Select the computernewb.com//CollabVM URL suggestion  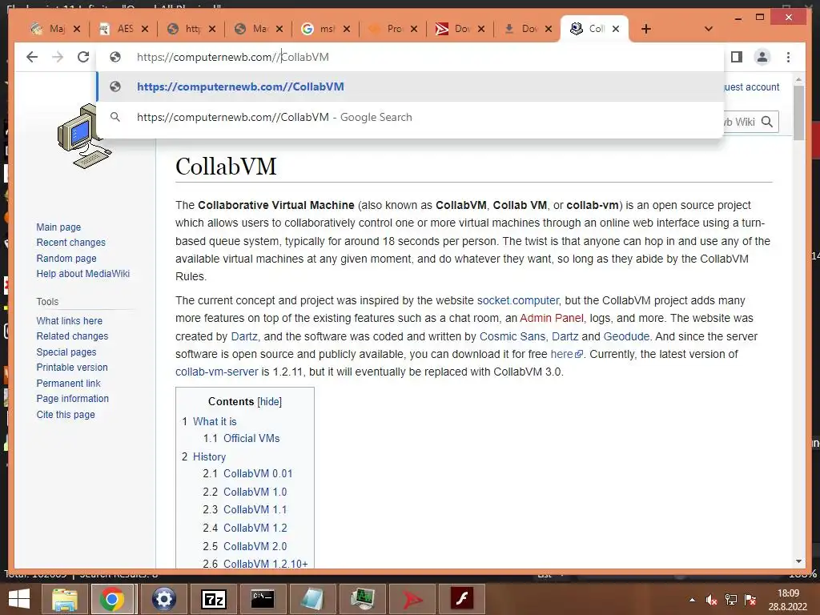(x=411, y=86)
